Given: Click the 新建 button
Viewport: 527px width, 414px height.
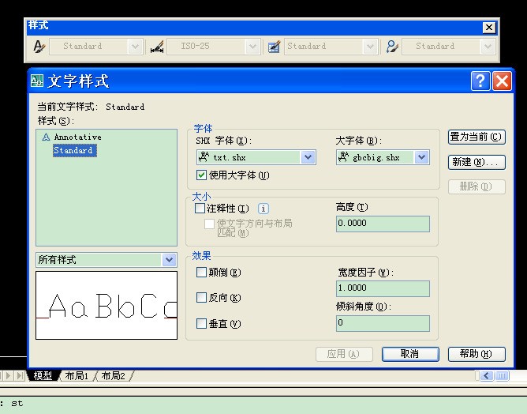Looking at the screenshot, I should 477,162.
